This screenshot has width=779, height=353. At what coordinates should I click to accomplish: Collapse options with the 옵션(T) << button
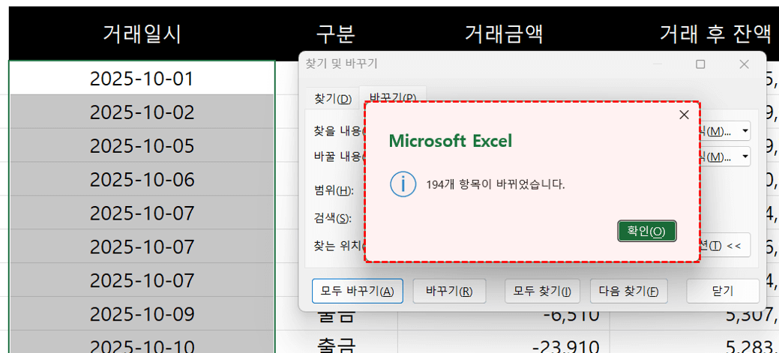[724, 245]
